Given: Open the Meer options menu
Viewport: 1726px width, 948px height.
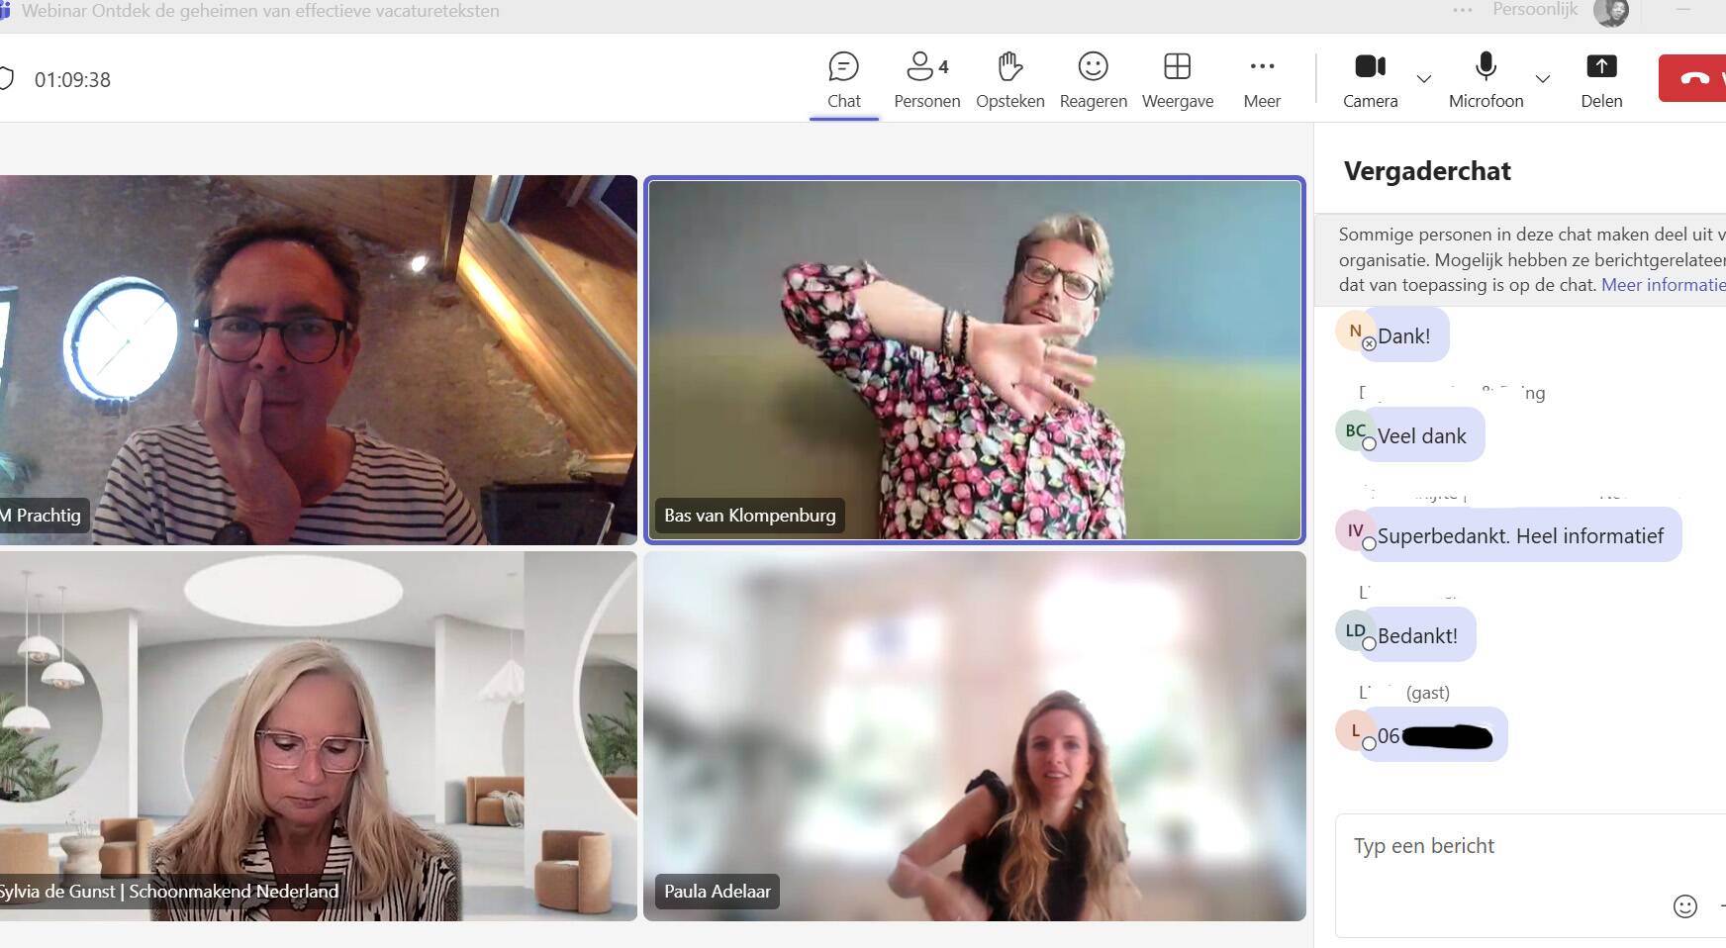Looking at the screenshot, I should (x=1262, y=79).
